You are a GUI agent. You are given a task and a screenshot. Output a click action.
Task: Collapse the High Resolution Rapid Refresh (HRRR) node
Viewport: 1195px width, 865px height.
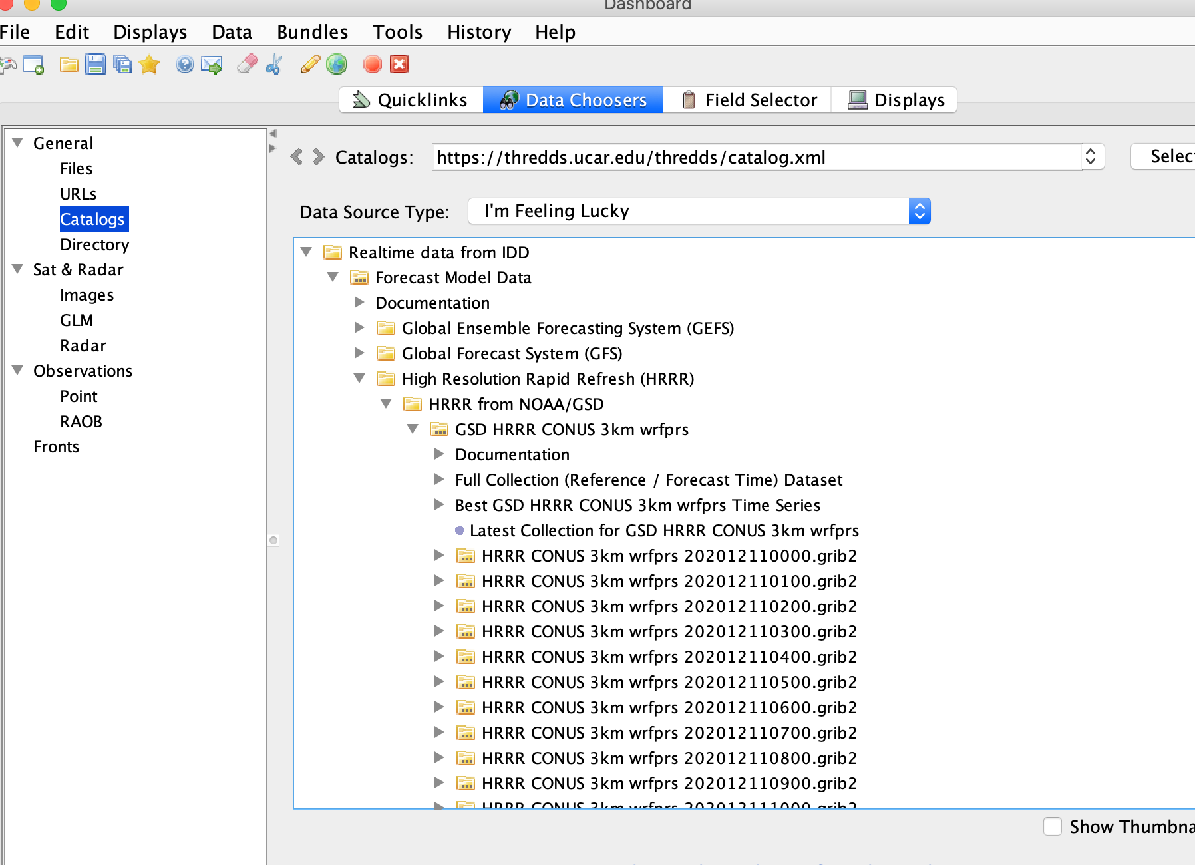pos(359,378)
